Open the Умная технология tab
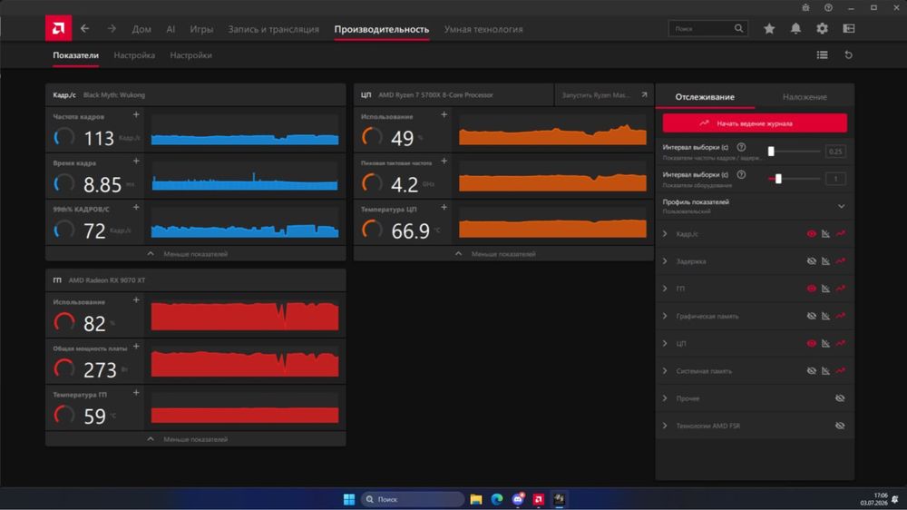Viewport: 907px width, 510px height. click(x=483, y=29)
